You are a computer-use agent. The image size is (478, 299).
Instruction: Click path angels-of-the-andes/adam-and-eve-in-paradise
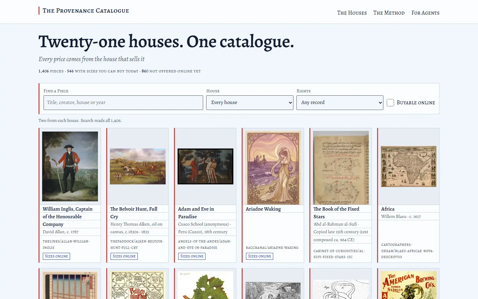205,245
